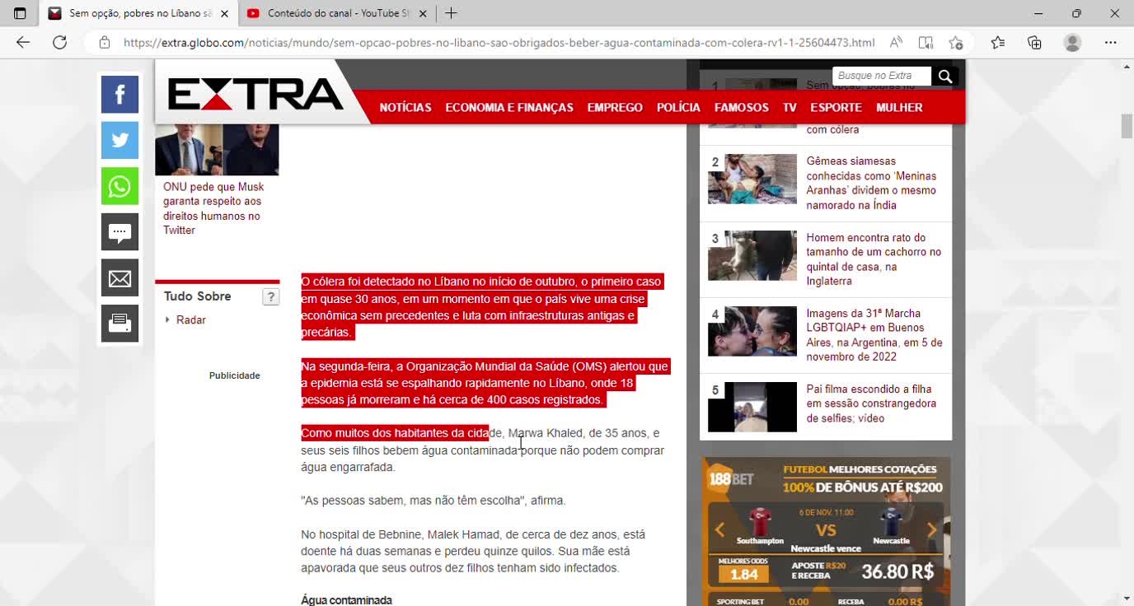The image size is (1134, 606).
Task: Click the 1.84 odds button in ad
Action: point(744,574)
